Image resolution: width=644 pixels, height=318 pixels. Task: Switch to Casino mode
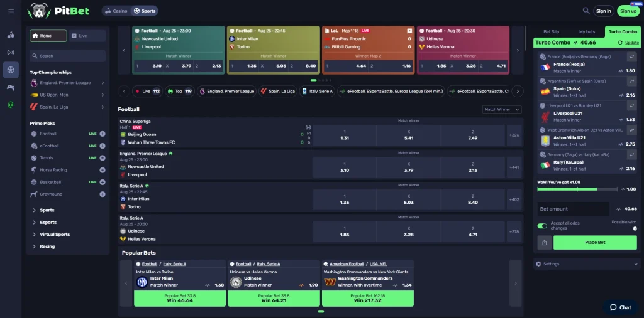click(116, 11)
